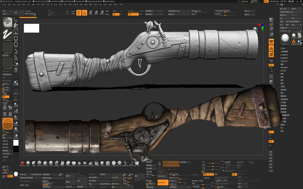
Task: Open the Alpha Off selector
Action: [8, 48]
